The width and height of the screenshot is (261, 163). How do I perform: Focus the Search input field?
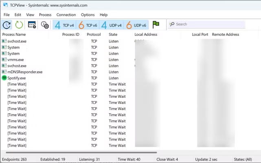tap(206, 24)
